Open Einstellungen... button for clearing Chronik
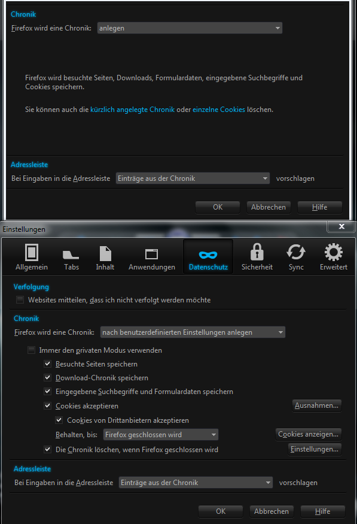This screenshot has width=357, height=524. click(x=315, y=449)
